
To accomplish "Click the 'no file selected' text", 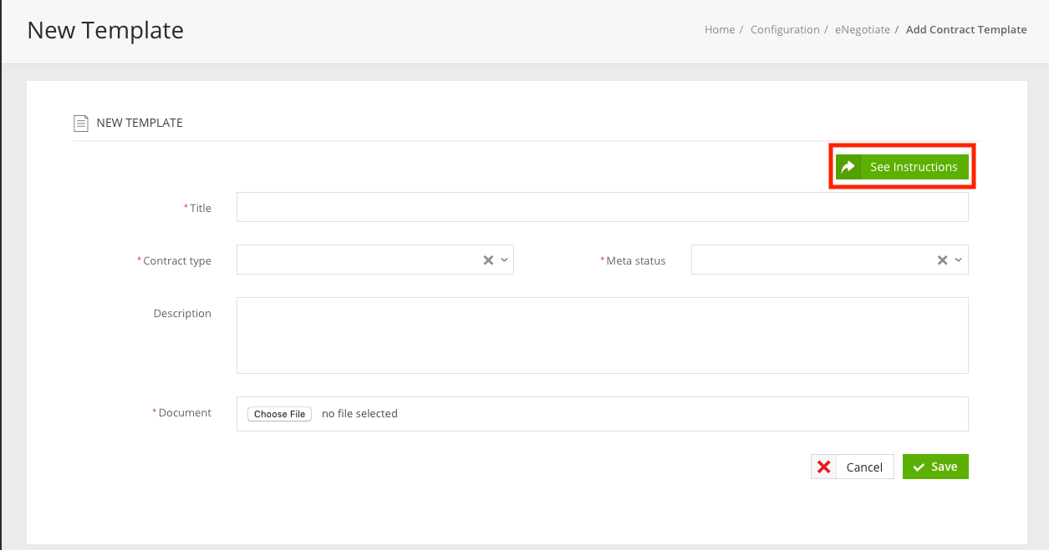I will click(359, 413).
